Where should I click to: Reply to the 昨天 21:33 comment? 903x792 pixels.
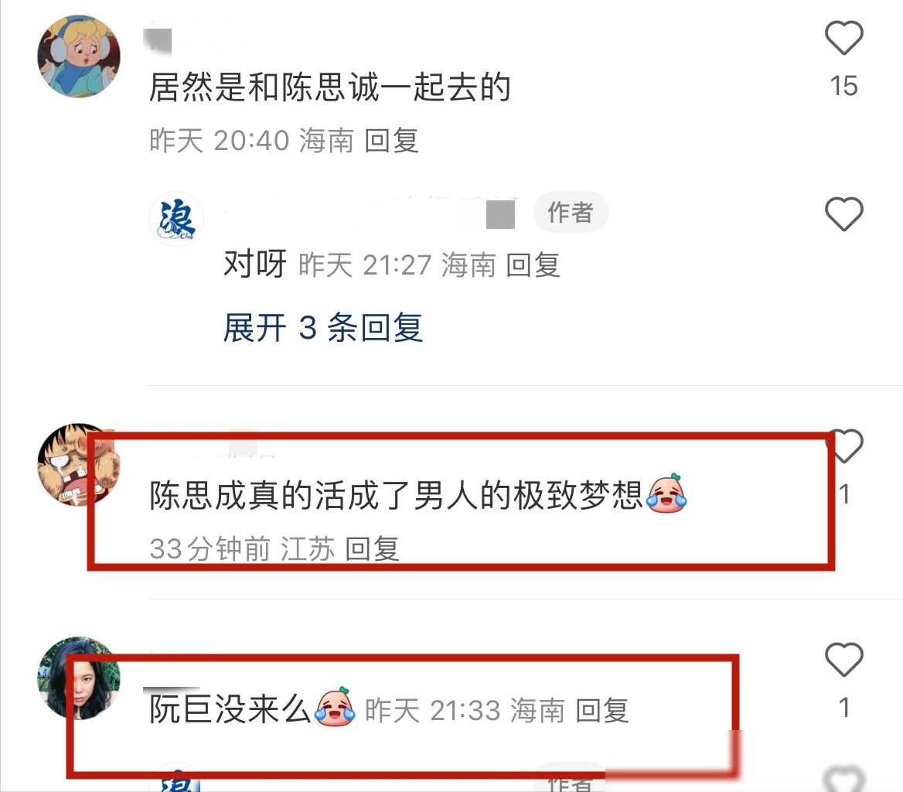click(602, 710)
